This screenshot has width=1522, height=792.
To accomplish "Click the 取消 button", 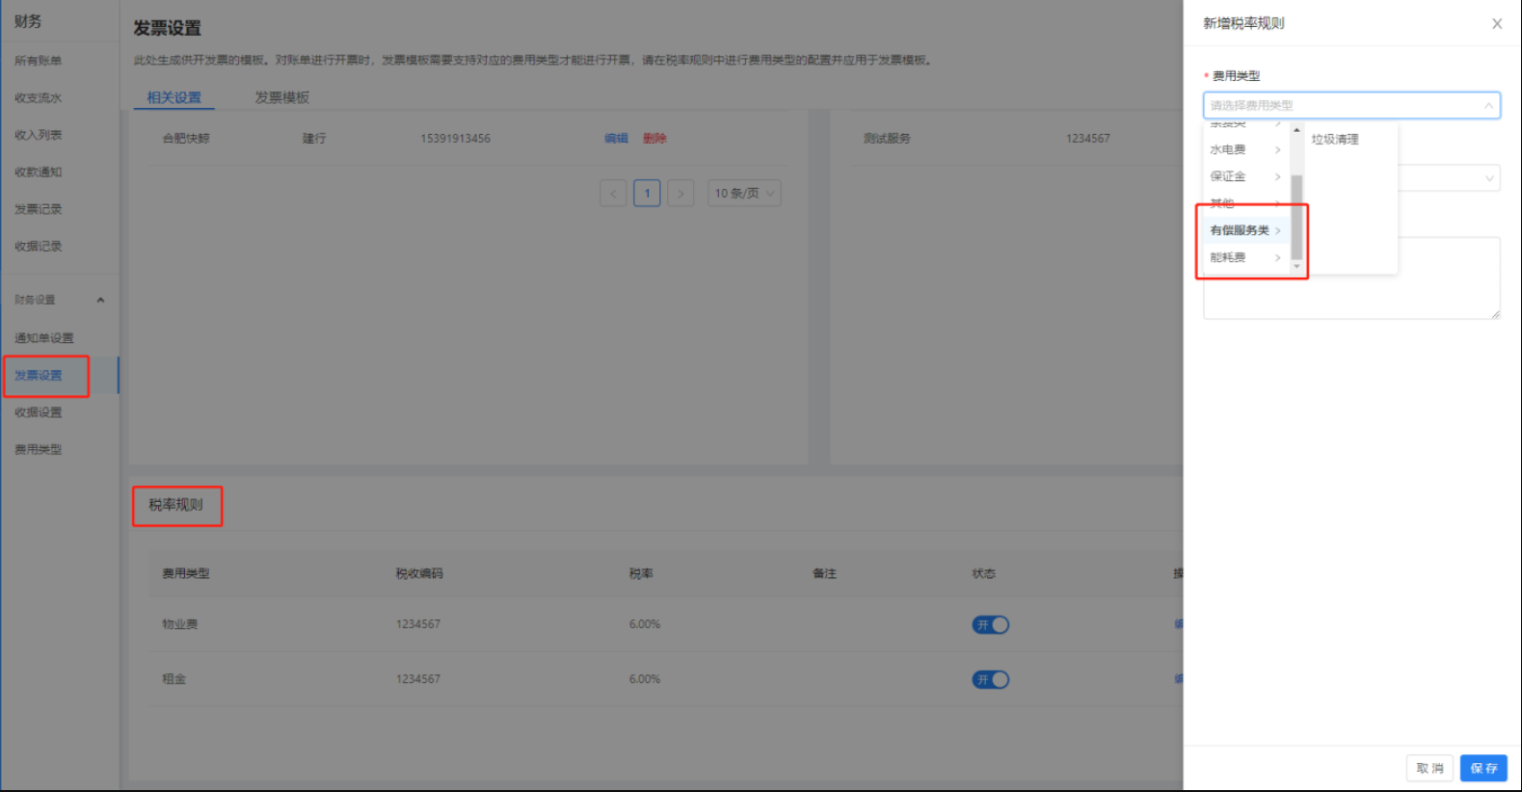I will (x=1429, y=768).
